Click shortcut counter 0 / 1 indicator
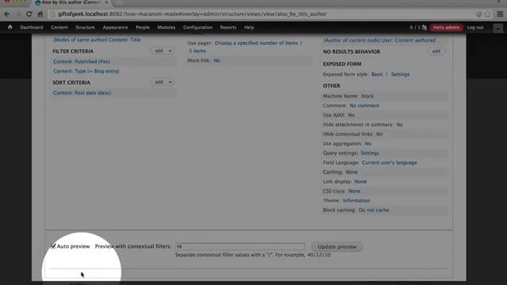The height and width of the screenshot is (285, 507). (418, 28)
